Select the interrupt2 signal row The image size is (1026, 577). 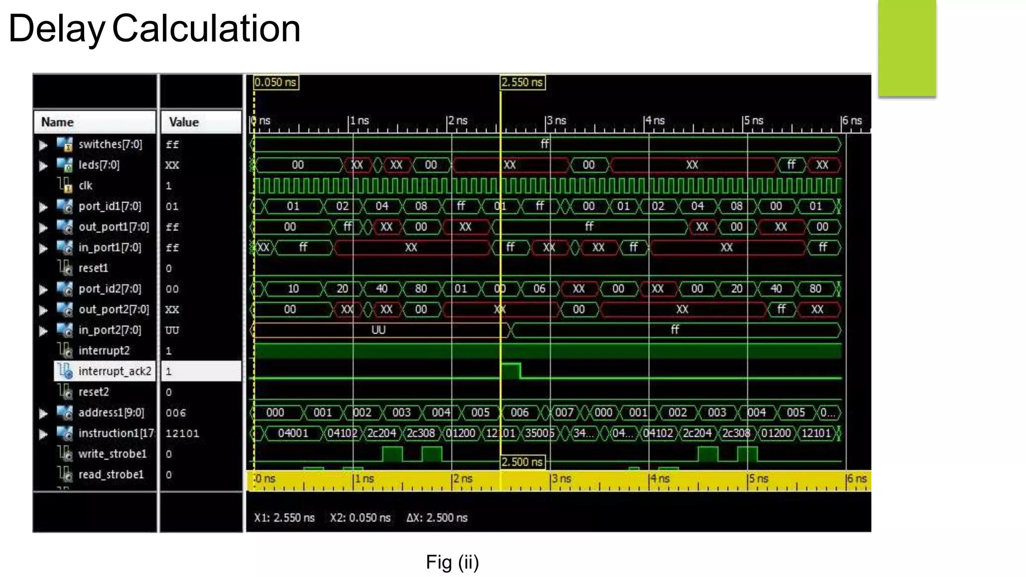pos(104,351)
